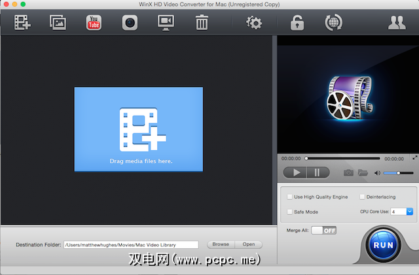The width and height of the screenshot is (419, 275).
Task: Enable the Deinterlacing checkbox
Action: point(361,197)
